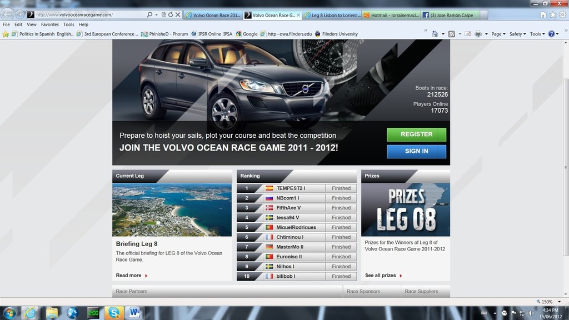Viewport: 569px width, 320px height.
Task: Expand the Print dropdown arrow
Action: click(x=486, y=34)
